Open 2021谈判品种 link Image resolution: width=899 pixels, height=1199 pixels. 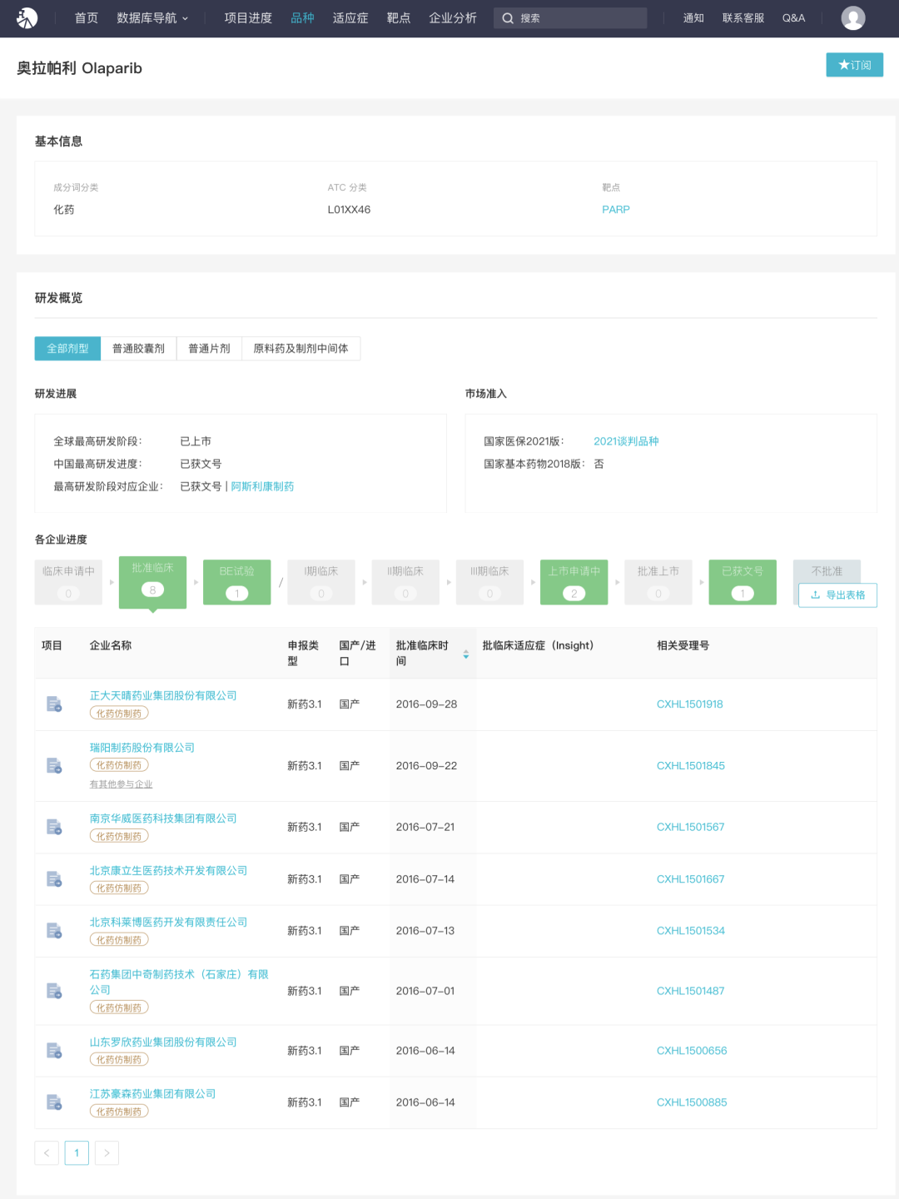click(626, 441)
